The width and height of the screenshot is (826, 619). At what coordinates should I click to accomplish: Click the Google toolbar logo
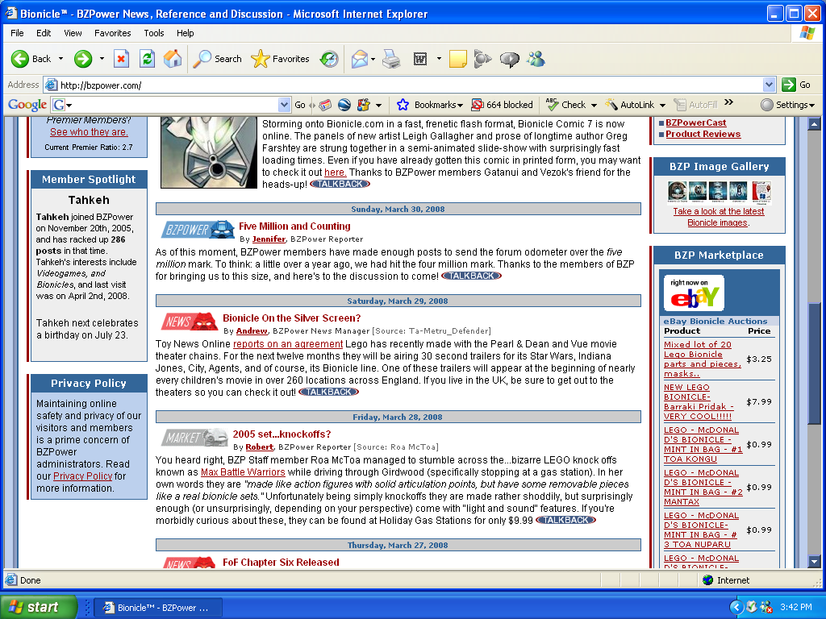[x=27, y=105]
